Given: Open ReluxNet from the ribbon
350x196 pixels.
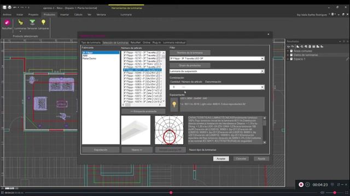Looking at the screenshot, I should coord(7,24).
